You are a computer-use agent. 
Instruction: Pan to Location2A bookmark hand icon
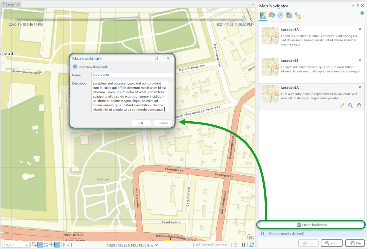tap(359, 106)
